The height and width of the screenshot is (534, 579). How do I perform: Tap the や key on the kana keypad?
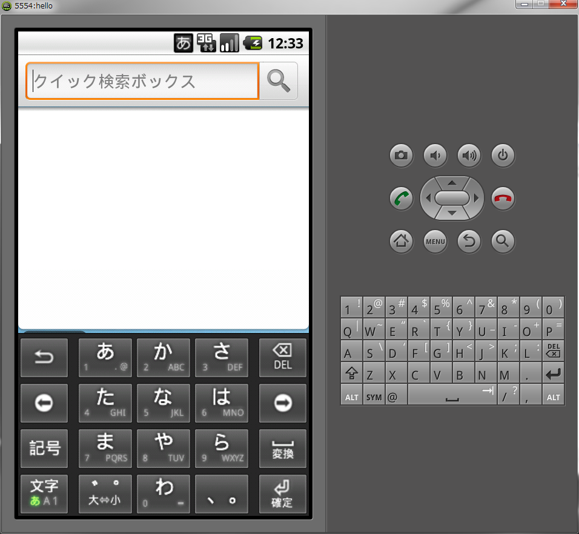(164, 449)
